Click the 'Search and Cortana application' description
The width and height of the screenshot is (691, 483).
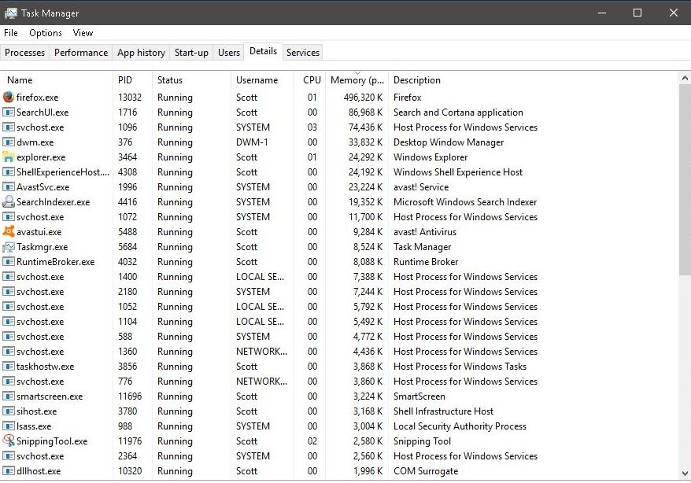pyautogui.click(x=458, y=112)
